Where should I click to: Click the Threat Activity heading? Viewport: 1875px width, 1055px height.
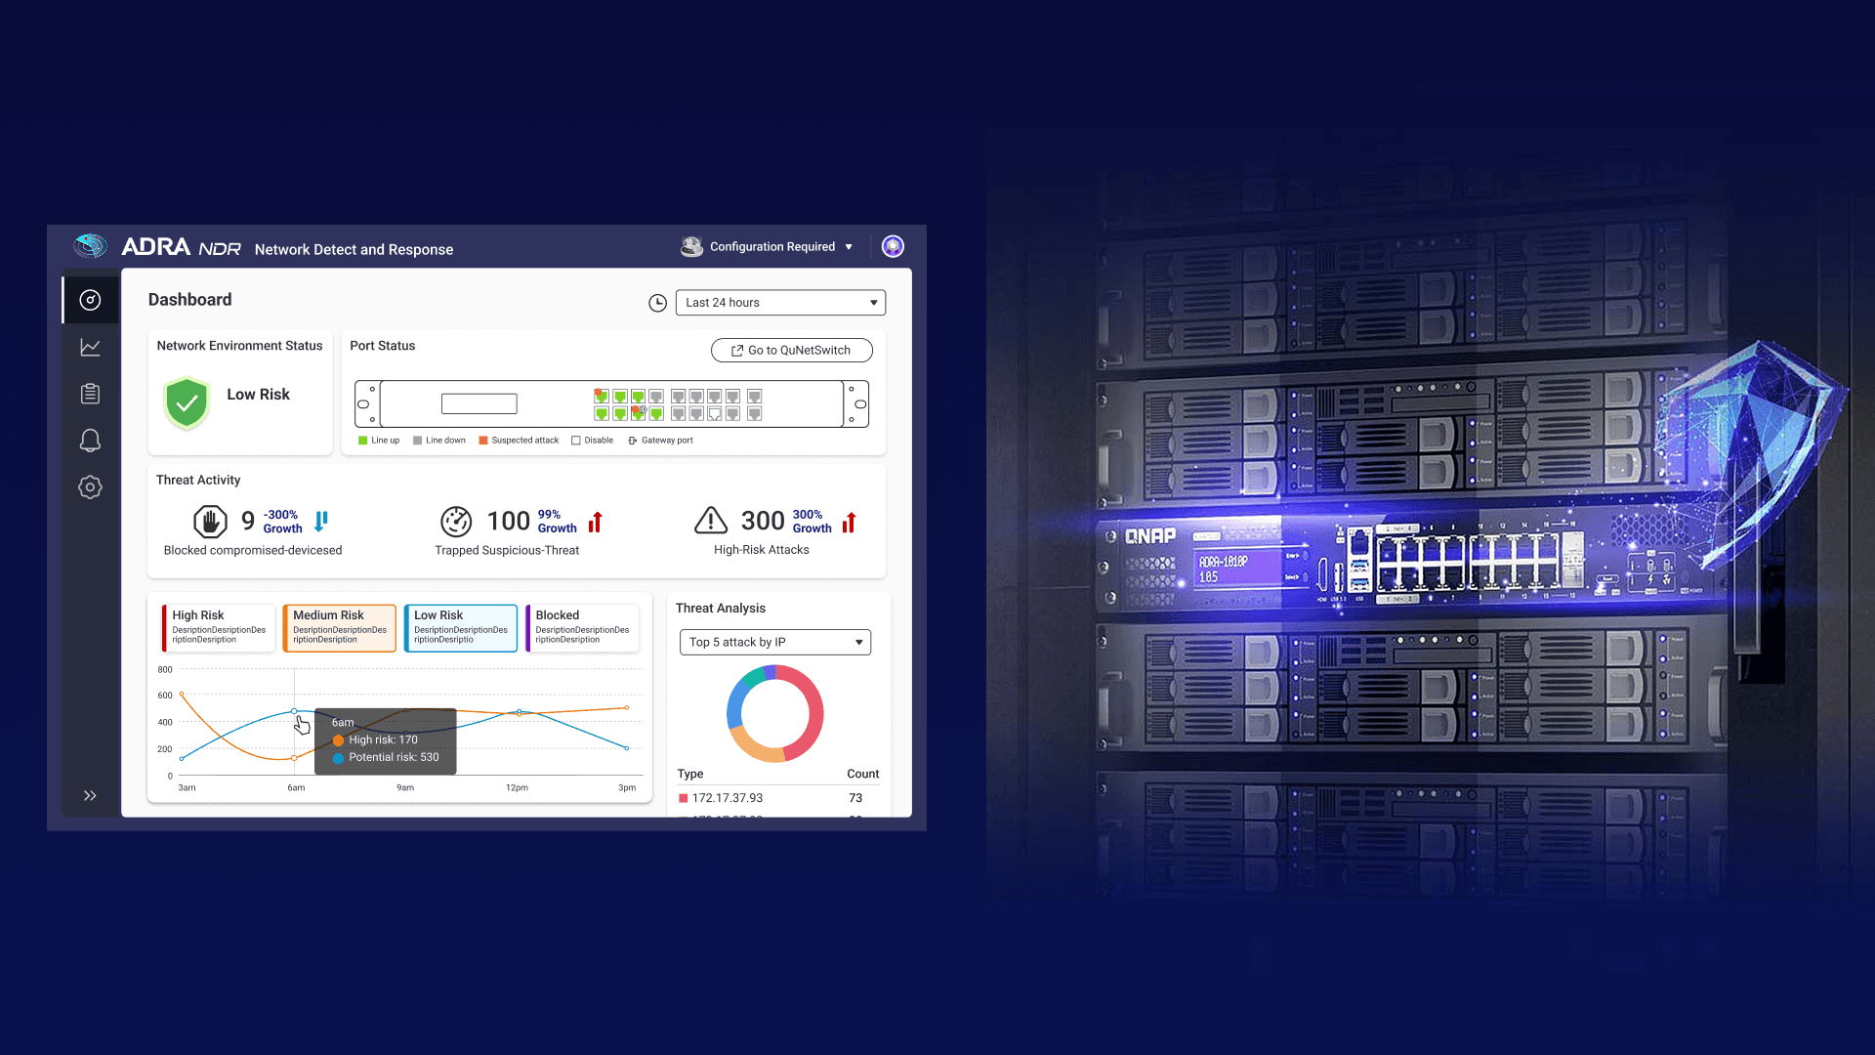[198, 480]
